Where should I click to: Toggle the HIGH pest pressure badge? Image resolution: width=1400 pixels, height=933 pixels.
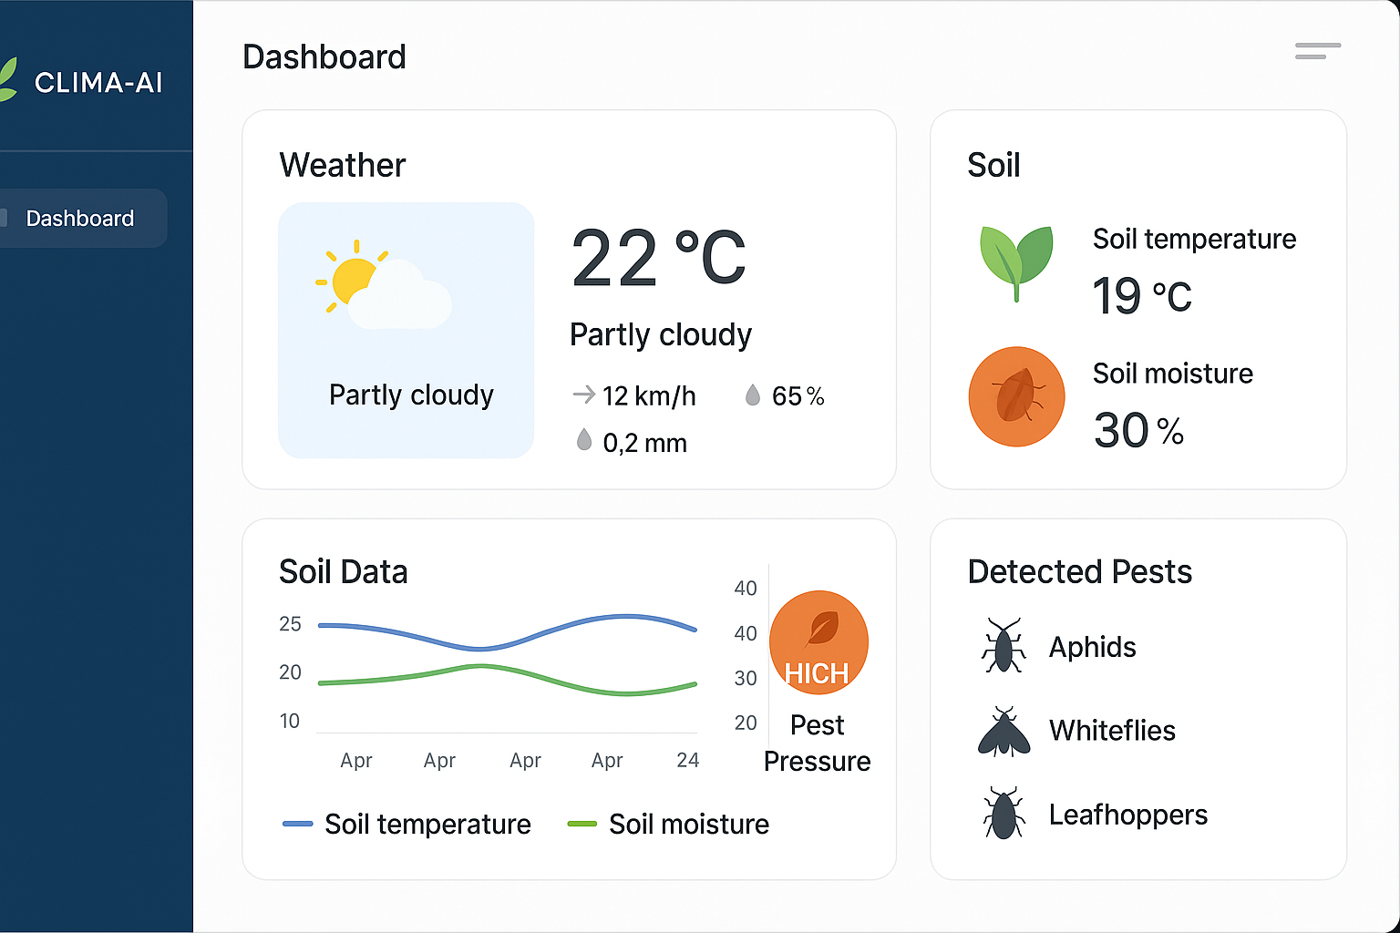tap(818, 642)
